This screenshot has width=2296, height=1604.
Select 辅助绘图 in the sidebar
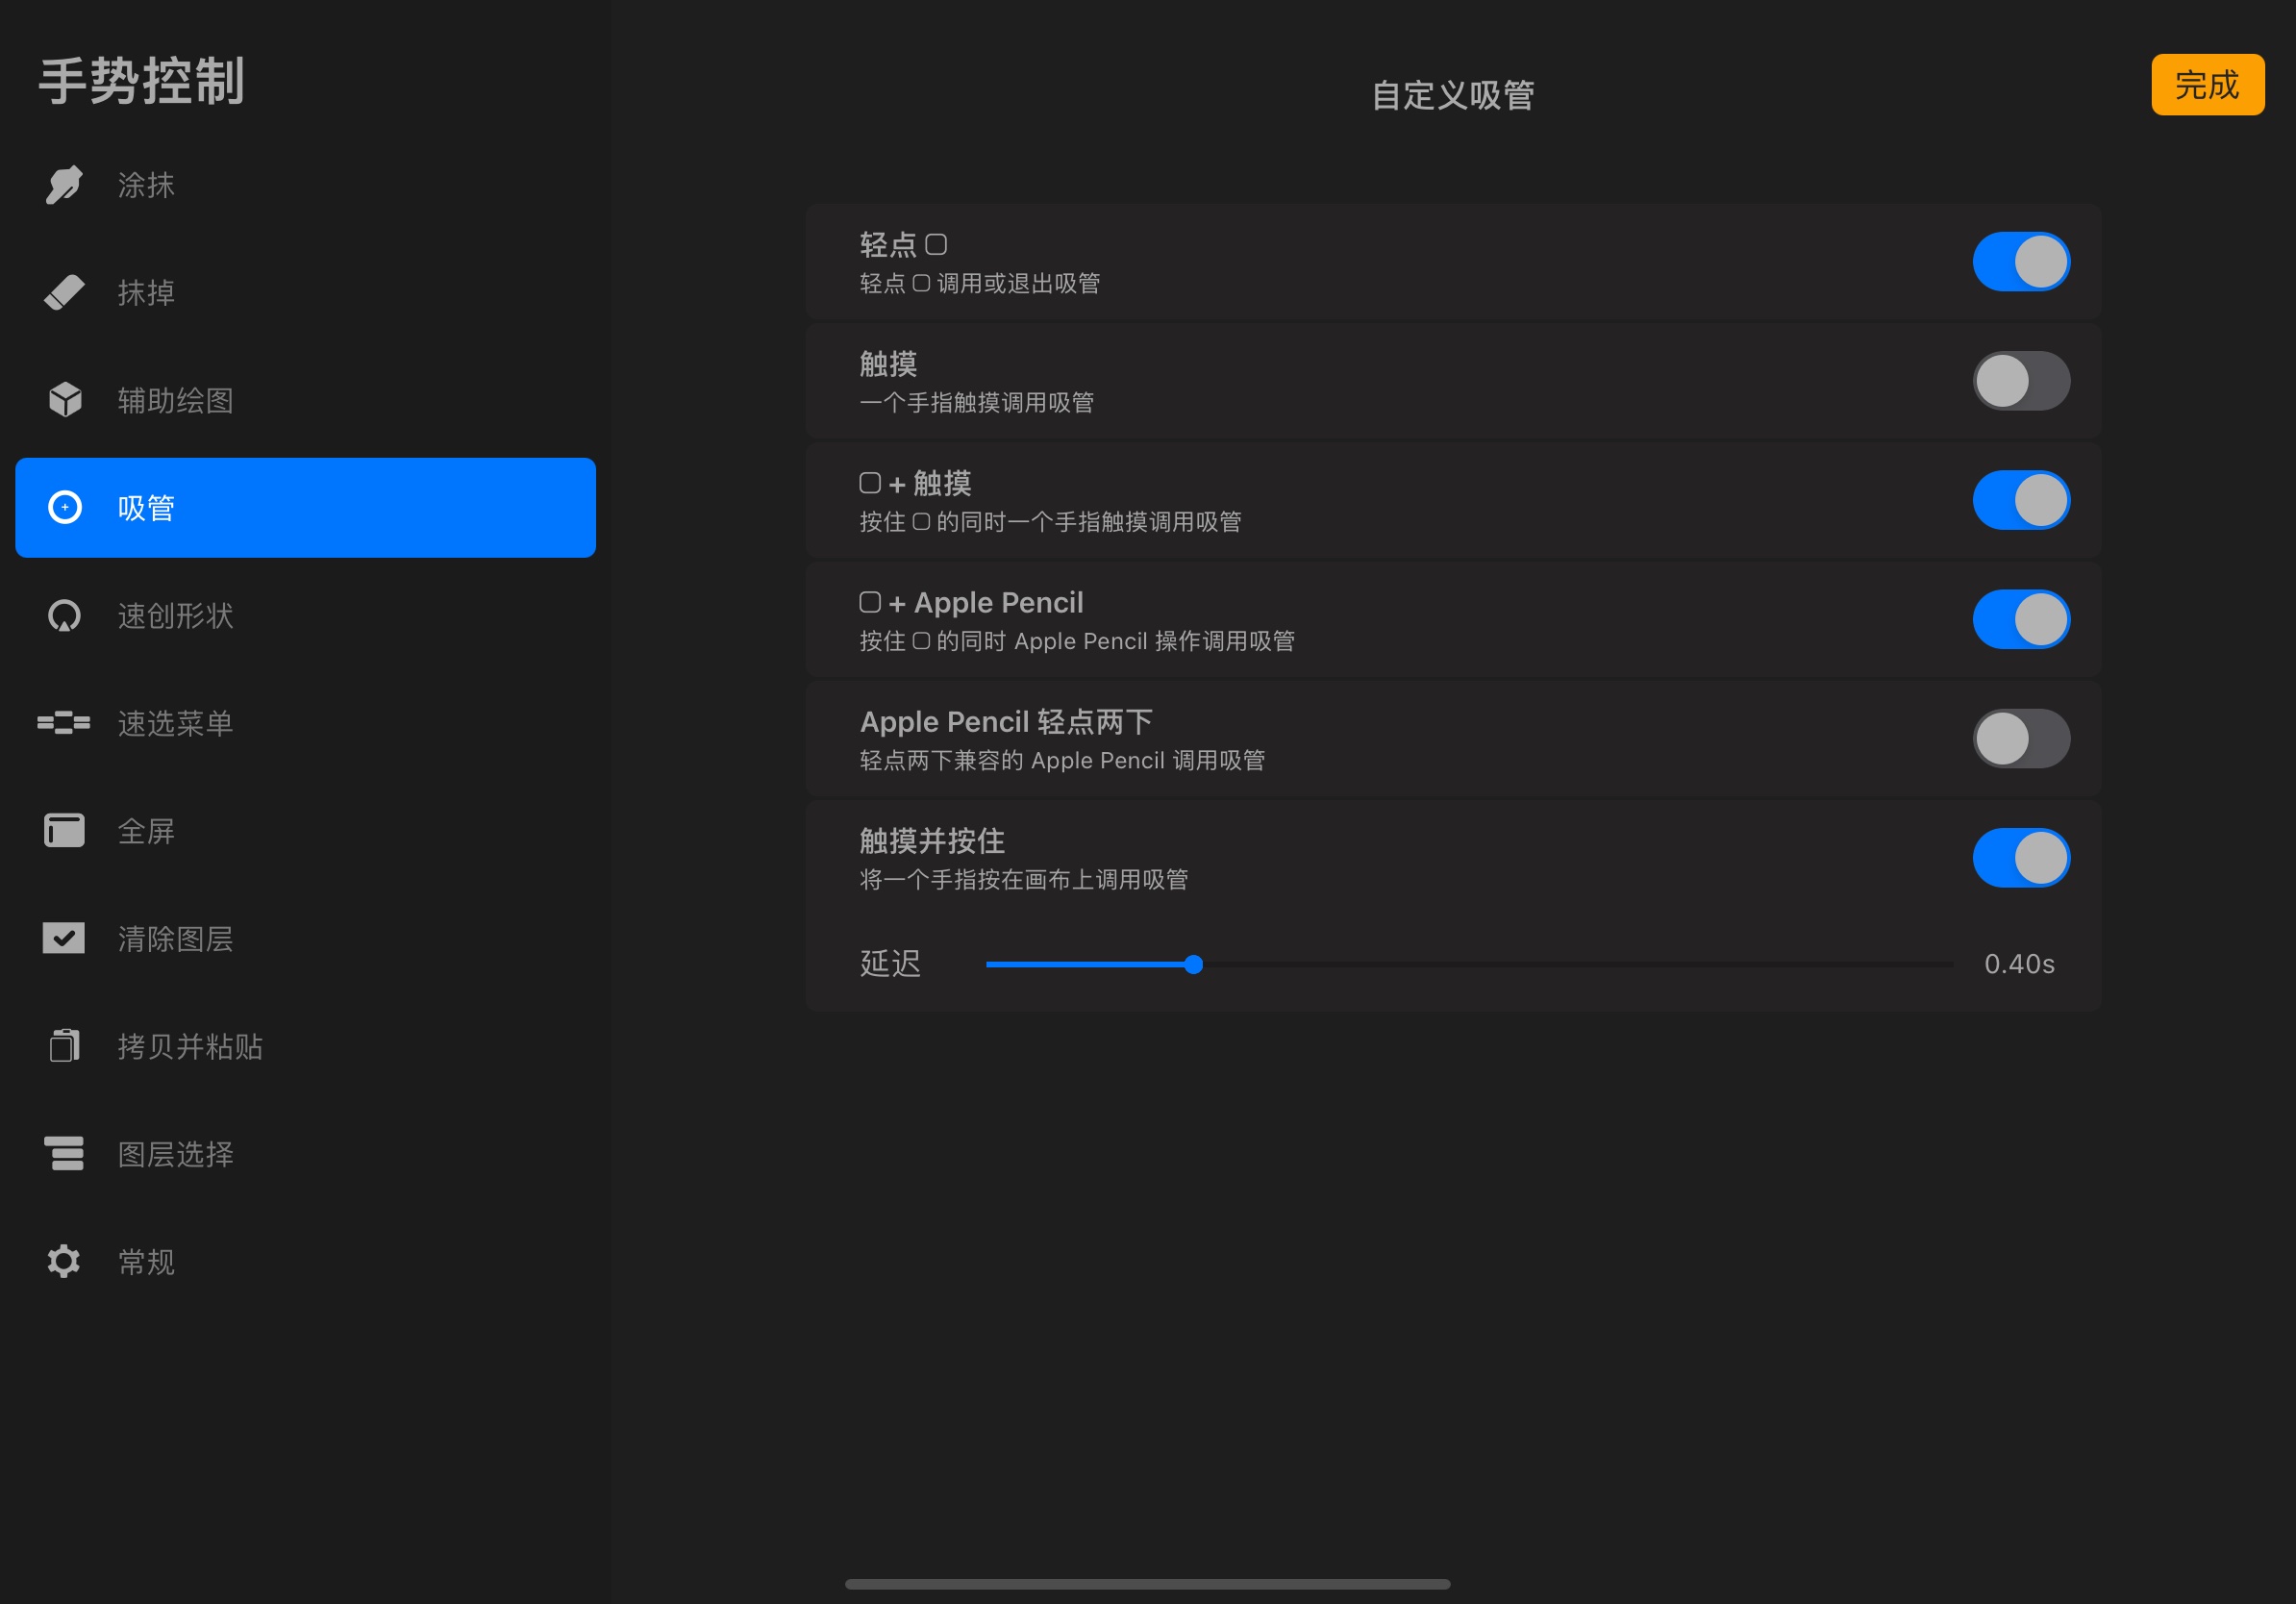(306, 400)
